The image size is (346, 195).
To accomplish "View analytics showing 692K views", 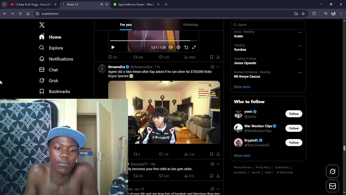I will pos(190,57).
